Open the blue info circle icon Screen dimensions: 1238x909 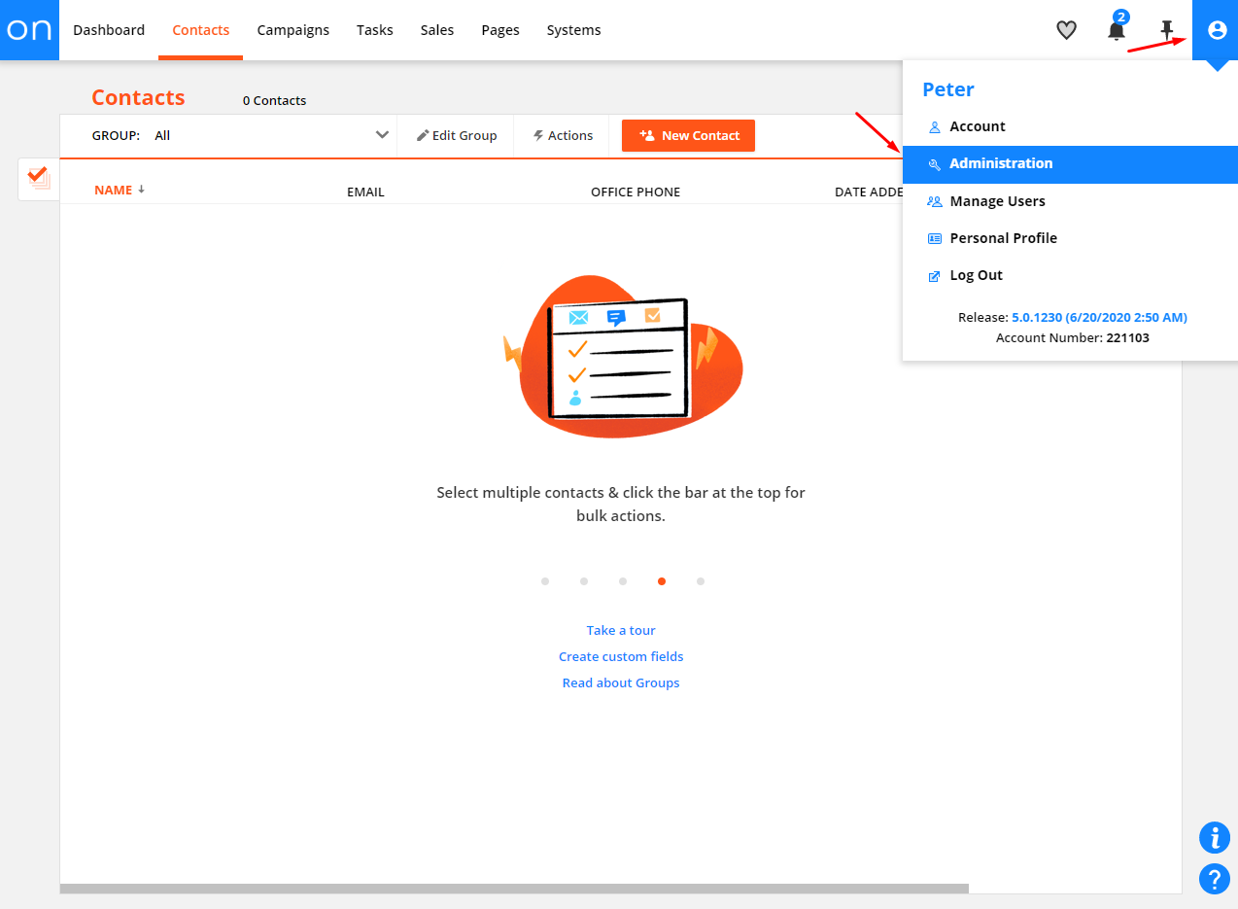coord(1215,837)
